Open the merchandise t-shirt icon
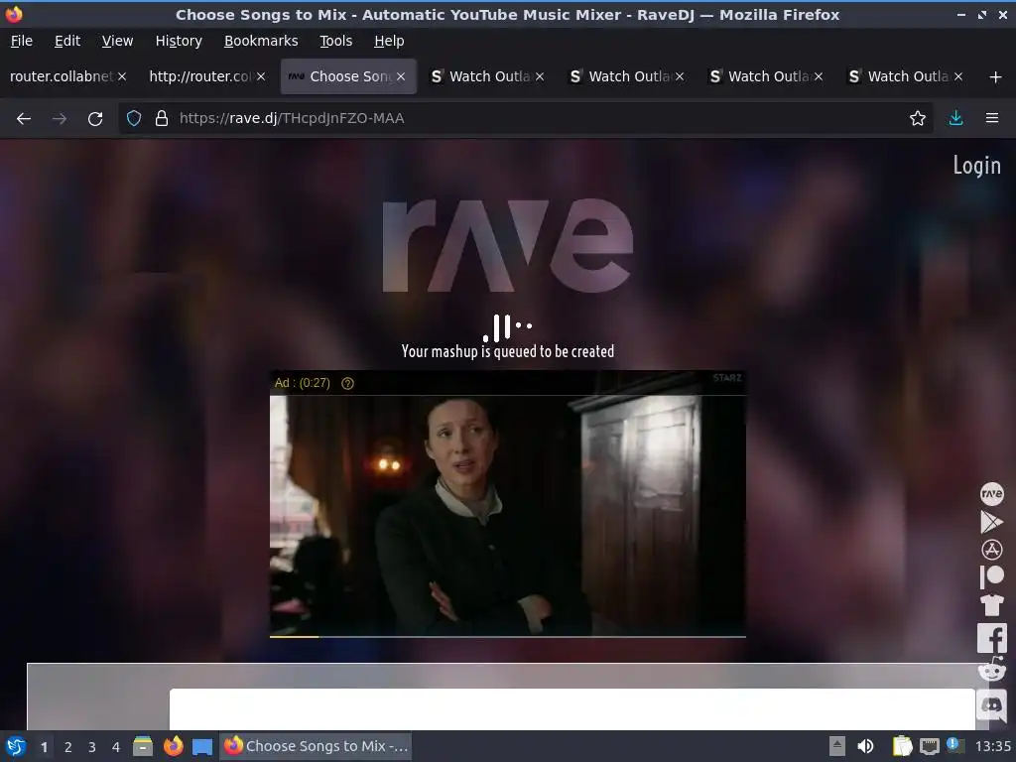 point(991,605)
